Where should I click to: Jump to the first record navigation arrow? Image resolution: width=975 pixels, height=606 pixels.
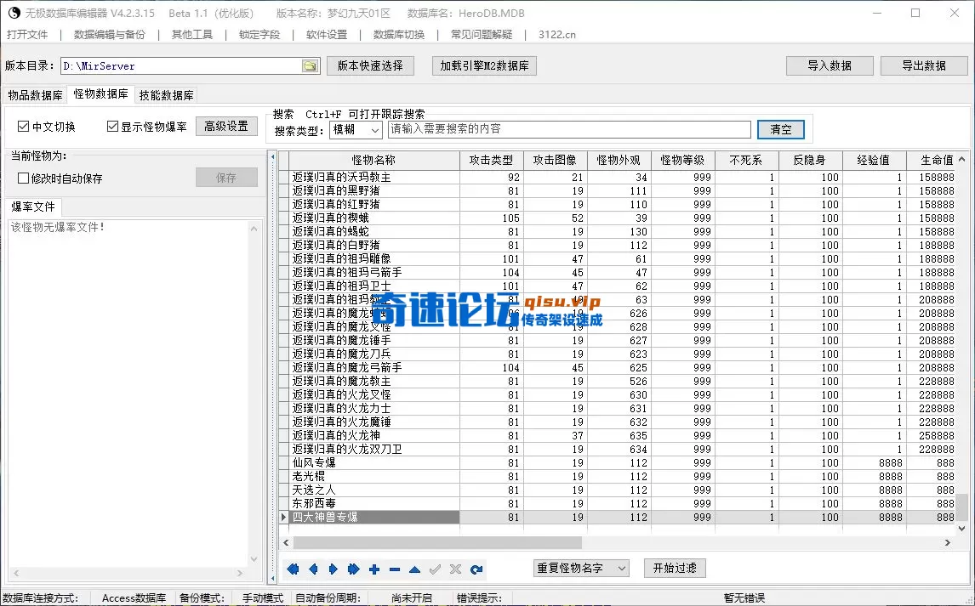tap(294, 569)
